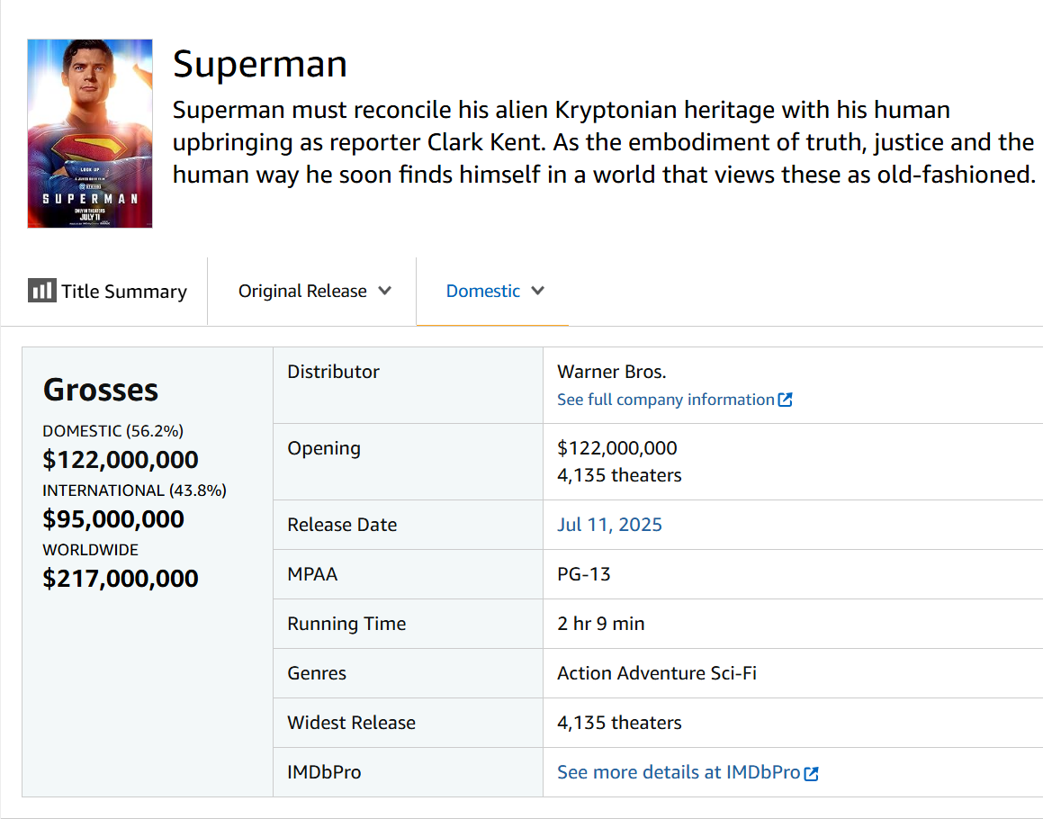Click the Action Adventure Sci-Fi genres value
Screen dimensions: 1043x819
(657, 673)
